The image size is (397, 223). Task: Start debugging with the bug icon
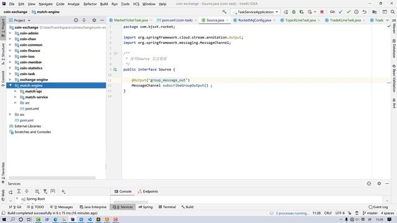[x=293, y=12]
